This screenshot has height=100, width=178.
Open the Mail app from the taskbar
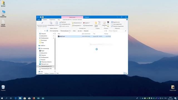tap(29, 98)
